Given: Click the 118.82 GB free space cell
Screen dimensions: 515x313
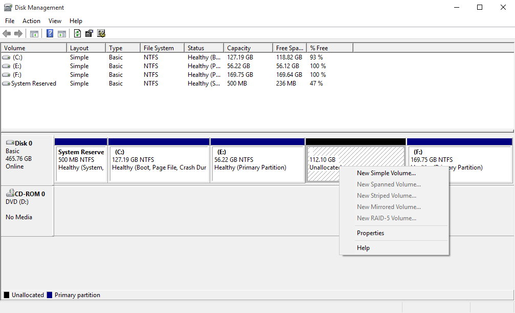Looking at the screenshot, I should click(289, 57).
